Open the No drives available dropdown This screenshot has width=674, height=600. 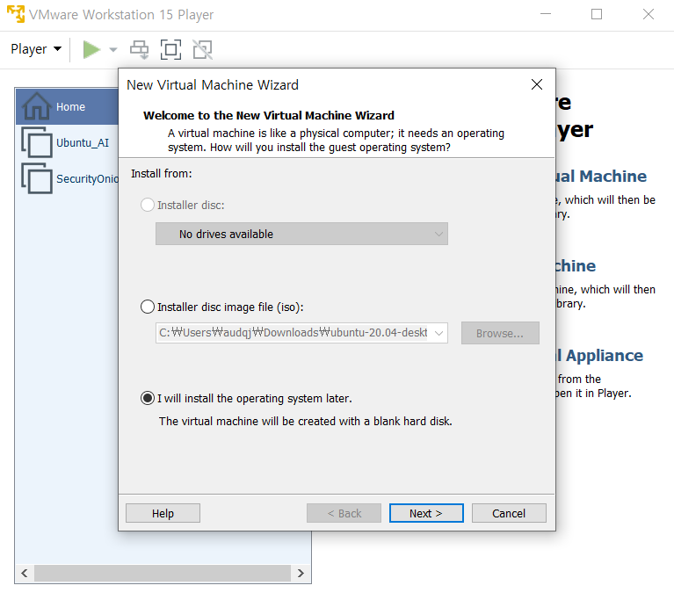pyautogui.click(x=301, y=234)
